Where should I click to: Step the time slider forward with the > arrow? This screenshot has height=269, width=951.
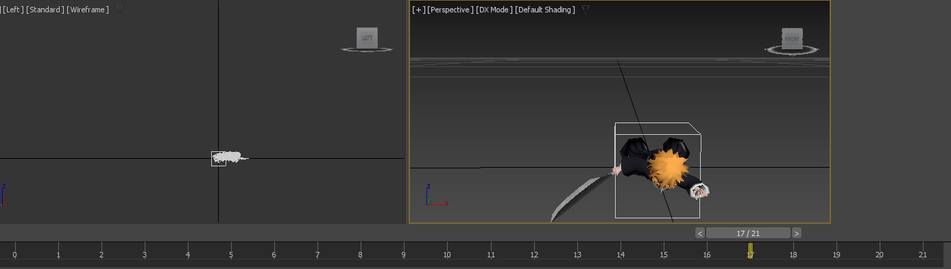pos(796,233)
